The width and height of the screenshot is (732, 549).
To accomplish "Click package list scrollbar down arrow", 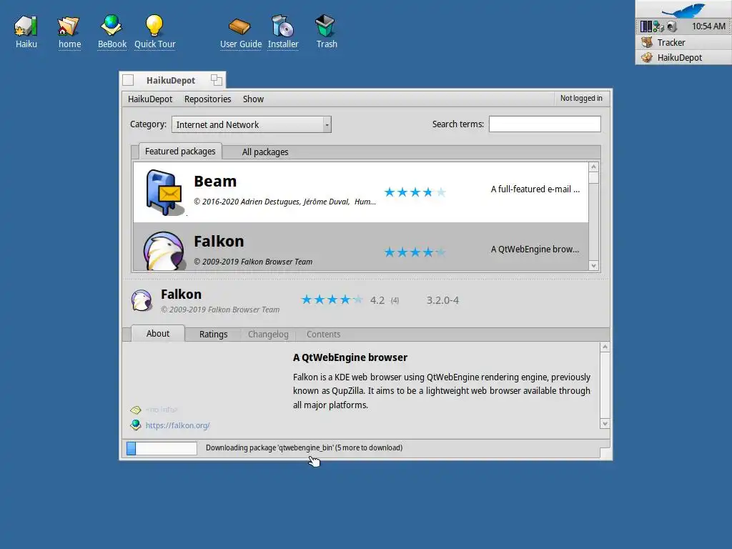I will click(x=593, y=266).
